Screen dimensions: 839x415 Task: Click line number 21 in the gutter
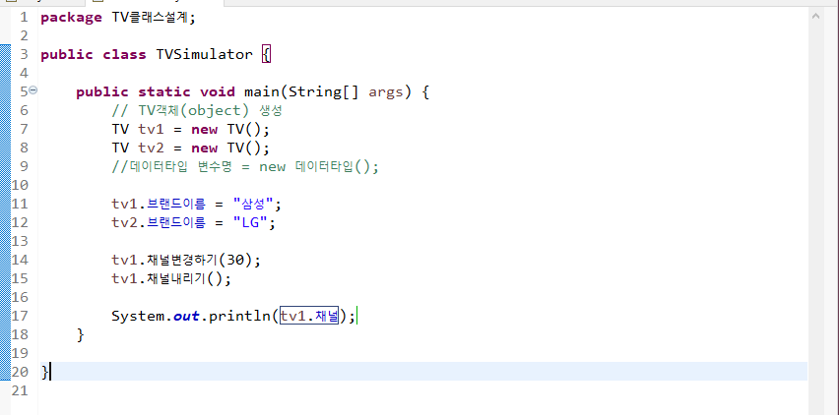20,391
